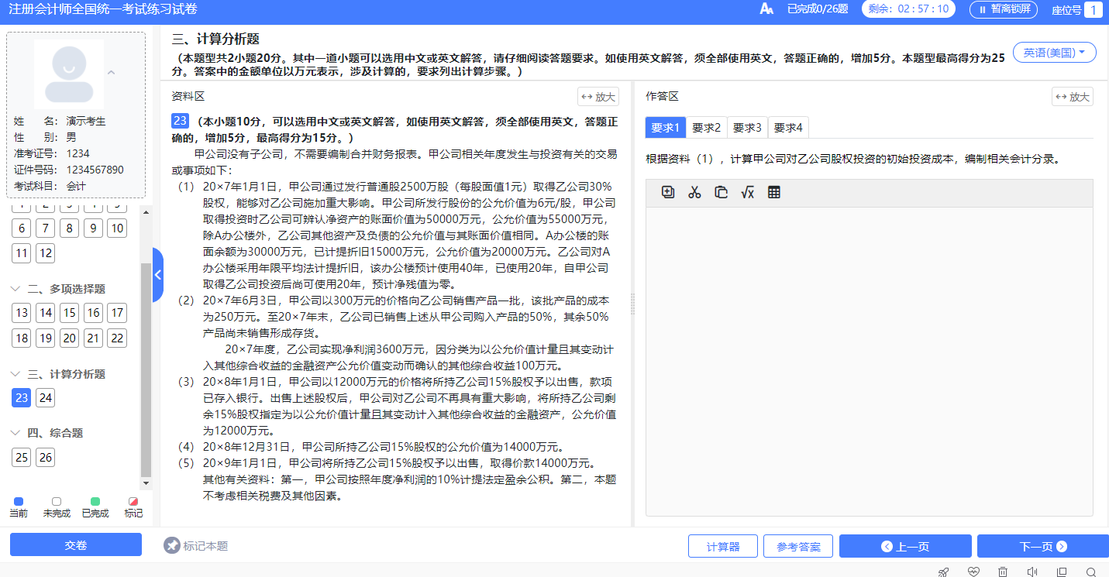Toggle 暂离锁屏 to lock the screen
The width and height of the screenshot is (1109, 577).
[1004, 9]
